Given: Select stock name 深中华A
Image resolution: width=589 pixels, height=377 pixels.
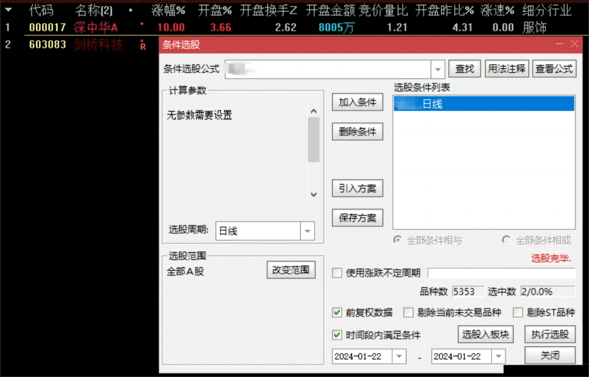Looking at the screenshot, I should click(96, 28).
